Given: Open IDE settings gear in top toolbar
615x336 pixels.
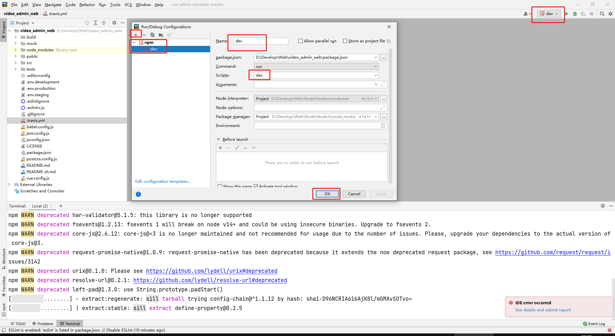Looking at the screenshot, I should pos(611,14).
